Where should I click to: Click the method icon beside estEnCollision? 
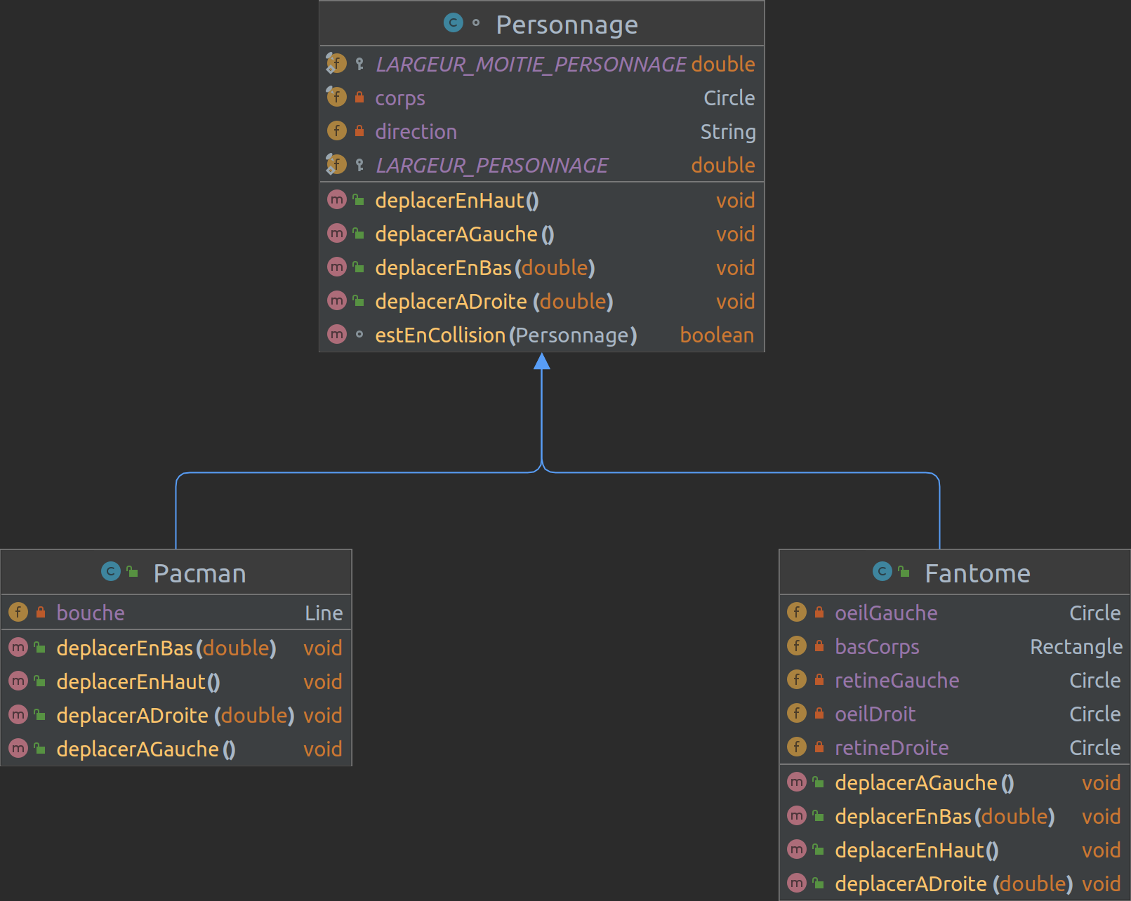point(337,335)
